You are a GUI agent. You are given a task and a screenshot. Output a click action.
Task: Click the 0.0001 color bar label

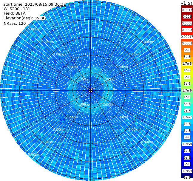tap(187, 43)
